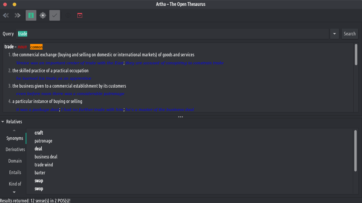Grab the pane divider handle dots
This screenshot has width=362, height=203.
(x=181, y=117)
